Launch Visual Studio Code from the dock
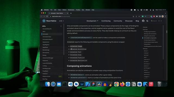174x97 pixels. [70, 84]
